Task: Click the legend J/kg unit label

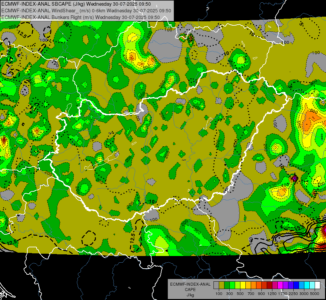Action: pyautogui.click(x=190, y=295)
